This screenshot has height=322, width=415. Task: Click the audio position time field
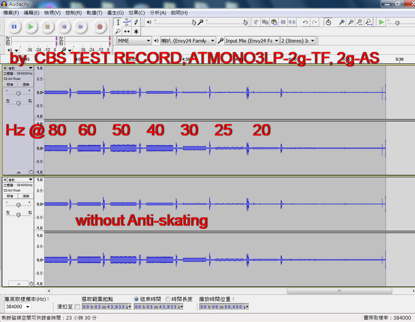[x=224, y=307]
